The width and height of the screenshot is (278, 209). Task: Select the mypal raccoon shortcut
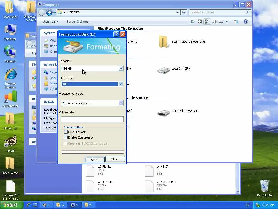click(10, 144)
